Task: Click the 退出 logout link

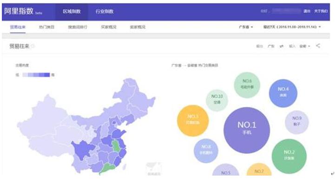Action: (x=307, y=11)
